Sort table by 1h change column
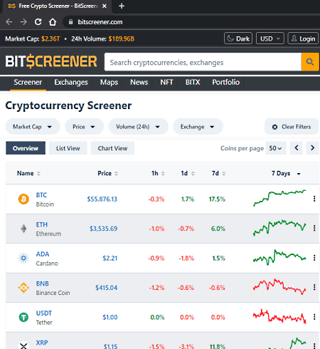The image size is (320, 349). 158,173
